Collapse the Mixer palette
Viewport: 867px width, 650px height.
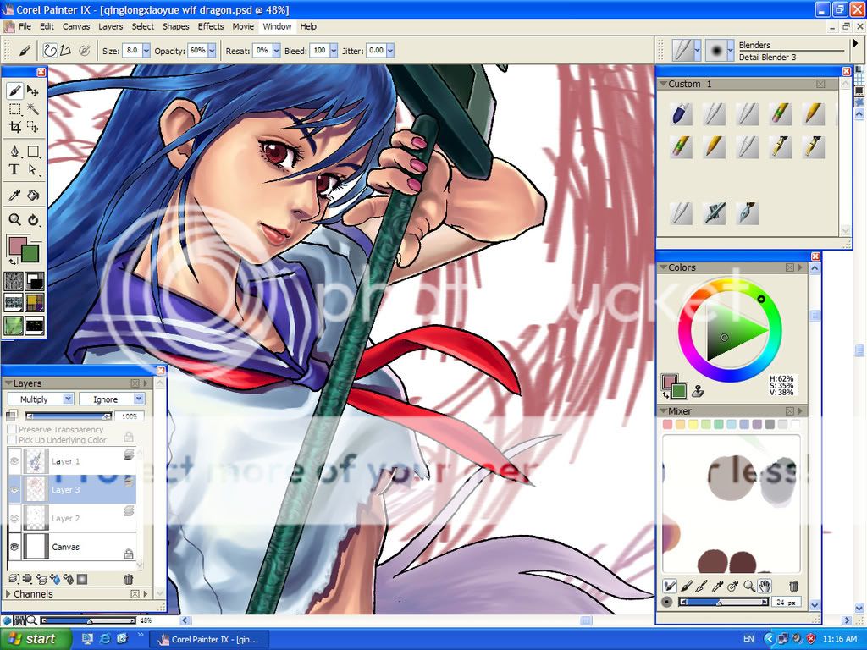coord(662,411)
